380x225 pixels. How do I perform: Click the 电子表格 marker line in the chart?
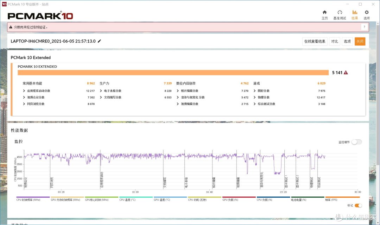184,169
